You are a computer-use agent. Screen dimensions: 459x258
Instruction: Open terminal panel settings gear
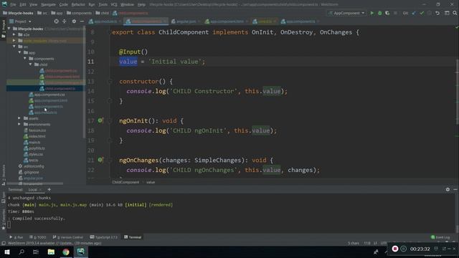coord(448,189)
